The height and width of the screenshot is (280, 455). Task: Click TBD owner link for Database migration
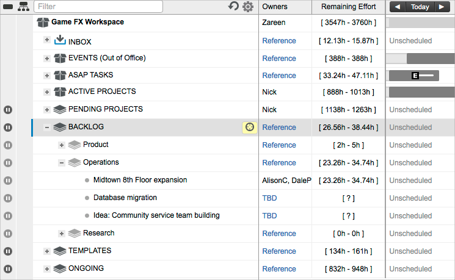pyautogui.click(x=269, y=198)
